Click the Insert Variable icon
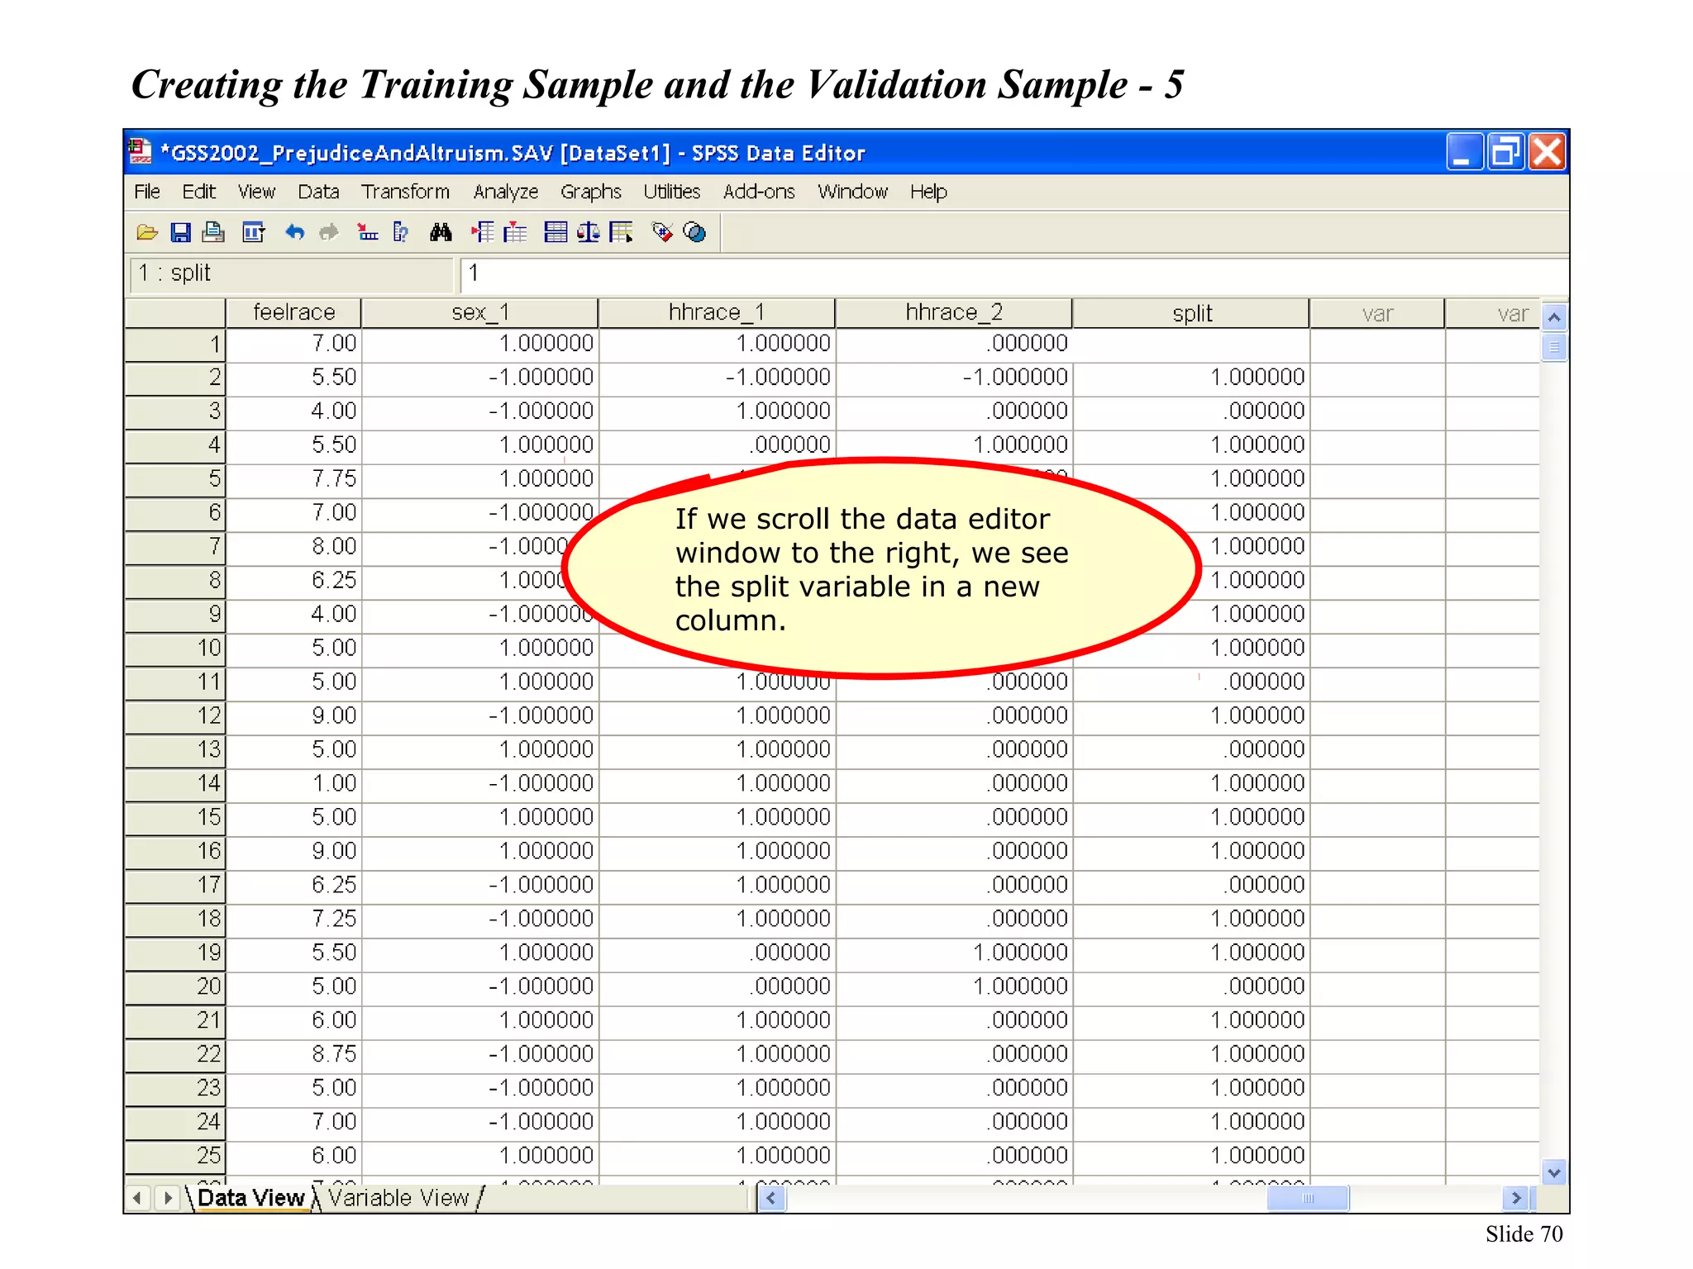The height and width of the screenshot is (1269, 1693). [x=515, y=232]
